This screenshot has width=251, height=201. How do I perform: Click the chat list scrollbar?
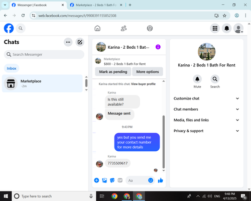[86, 83]
